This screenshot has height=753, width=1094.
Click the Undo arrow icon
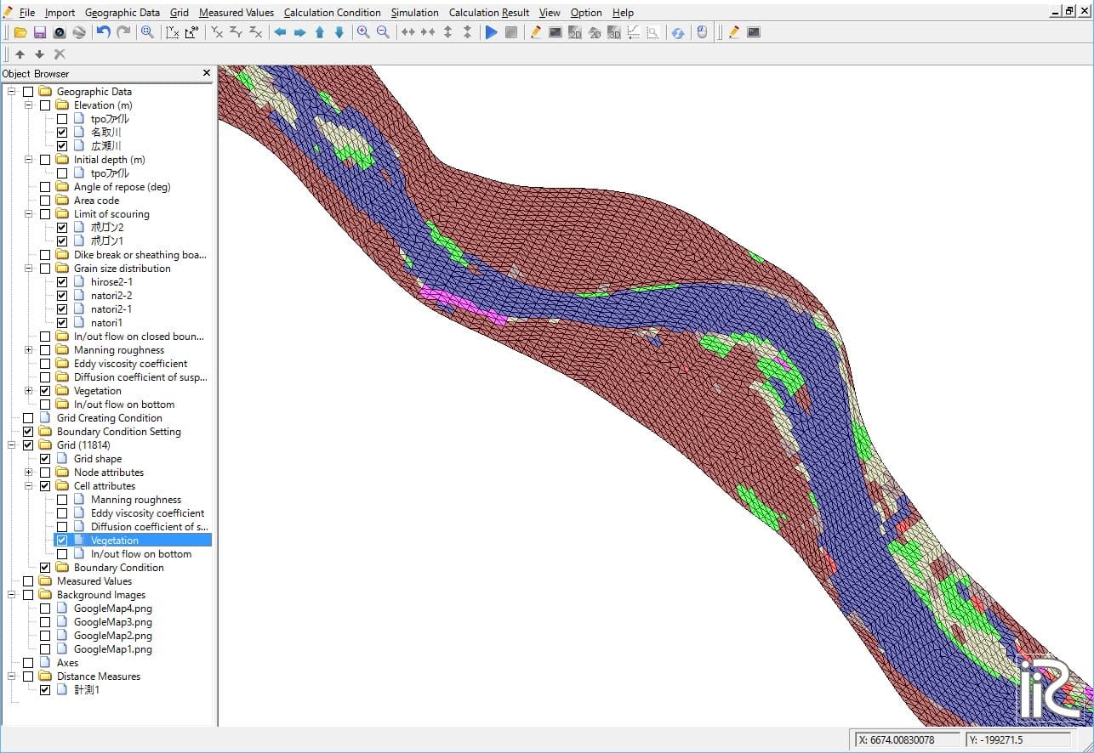[103, 32]
